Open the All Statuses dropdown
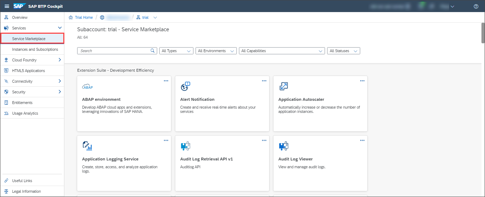 pyautogui.click(x=344, y=51)
